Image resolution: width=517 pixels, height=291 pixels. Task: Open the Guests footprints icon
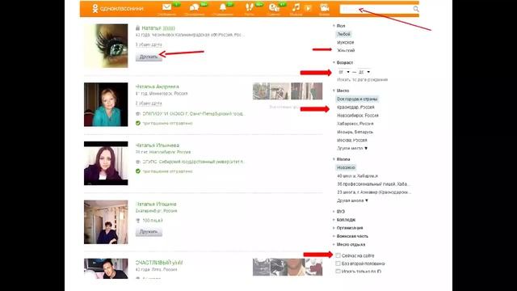click(x=250, y=7)
